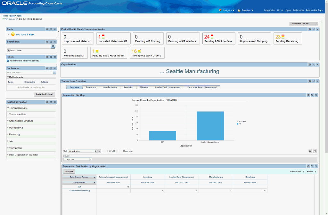Expand Maintenance in Guided Navigation
This screenshot has height=215, width=328.
tap(8, 127)
